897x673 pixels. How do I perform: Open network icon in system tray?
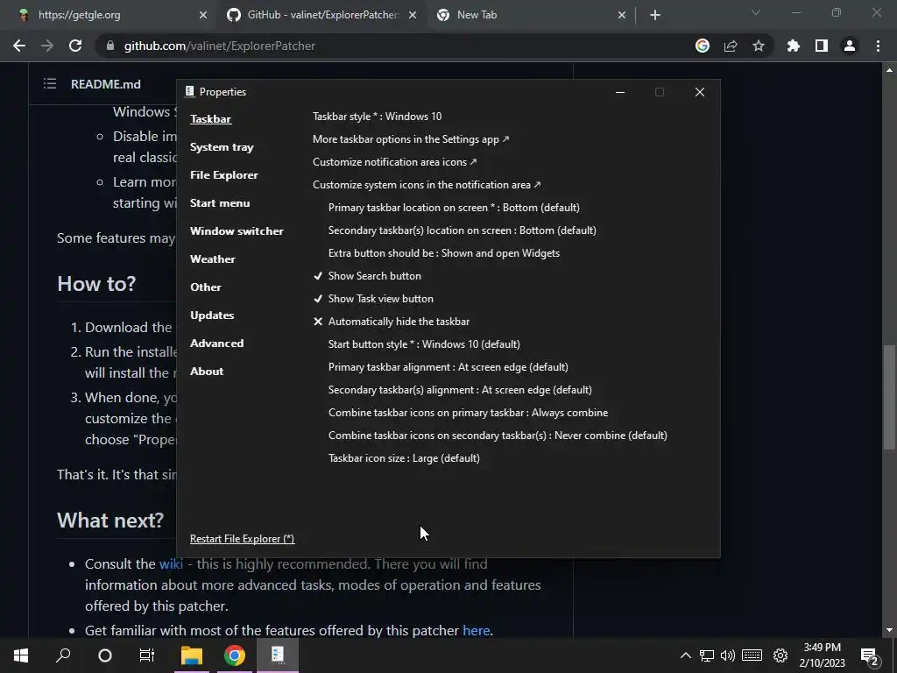[707, 655]
